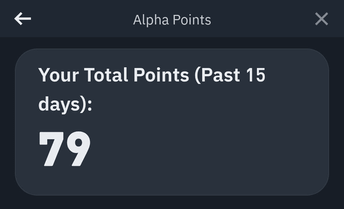This screenshot has width=344, height=209.
Task: Click the word "Your" in card heading
Action: click(59, 75)
